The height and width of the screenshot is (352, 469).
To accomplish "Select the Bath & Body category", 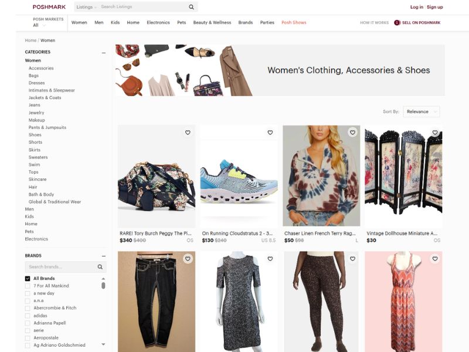I will point(41,194).
